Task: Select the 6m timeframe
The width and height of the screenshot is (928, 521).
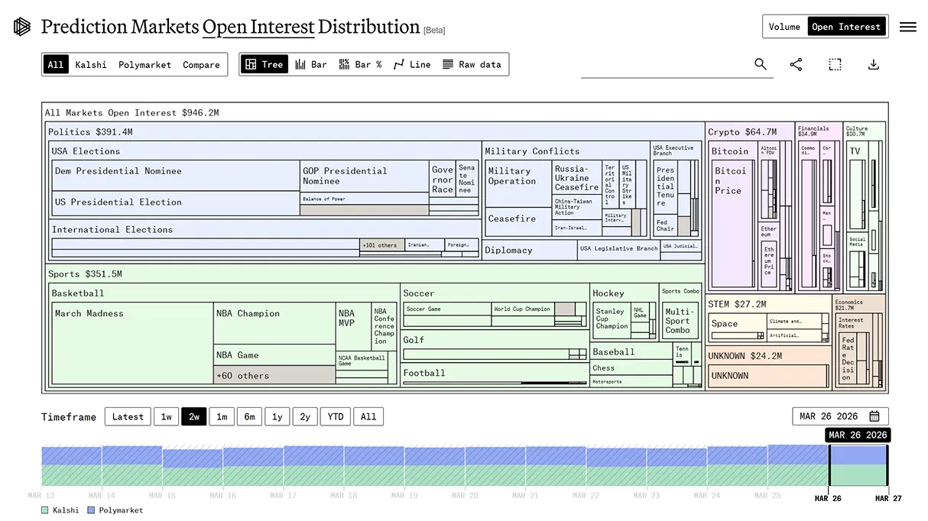Action: pyautogui.click(x=249, y=416)
